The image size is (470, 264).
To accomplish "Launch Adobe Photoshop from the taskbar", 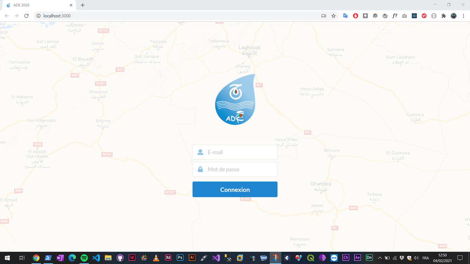I will [x=180, y=258].
